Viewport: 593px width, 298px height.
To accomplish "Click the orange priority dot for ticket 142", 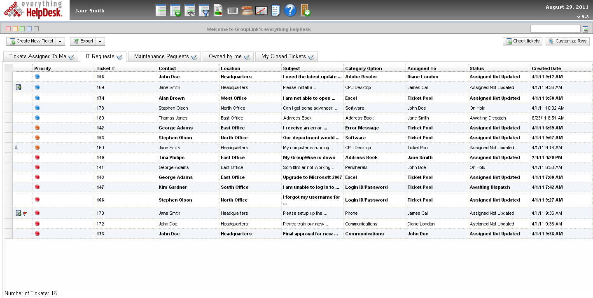I will (37, 127).
